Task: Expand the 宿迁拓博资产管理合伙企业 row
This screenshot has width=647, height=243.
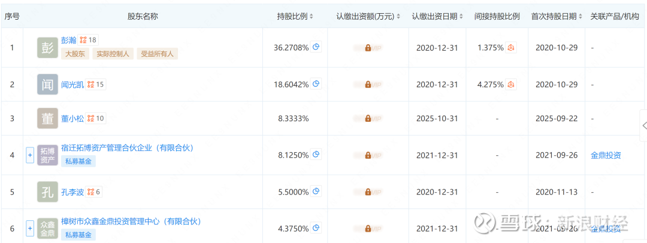Action: [x=30, y=155]
